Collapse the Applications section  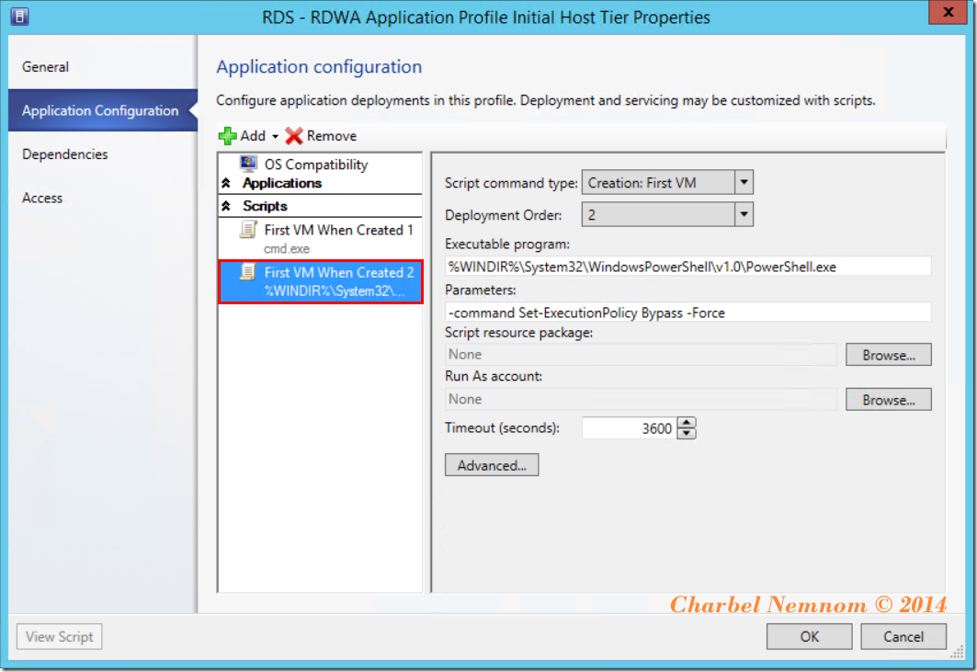226,183
